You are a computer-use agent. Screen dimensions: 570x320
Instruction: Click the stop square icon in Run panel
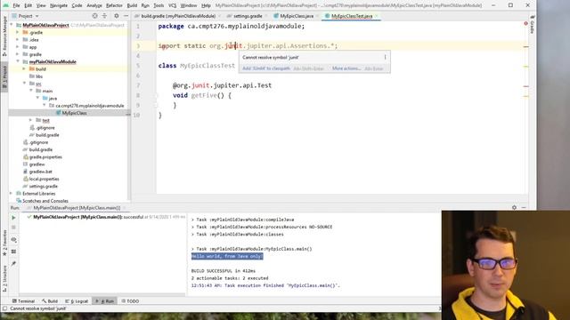14,228
